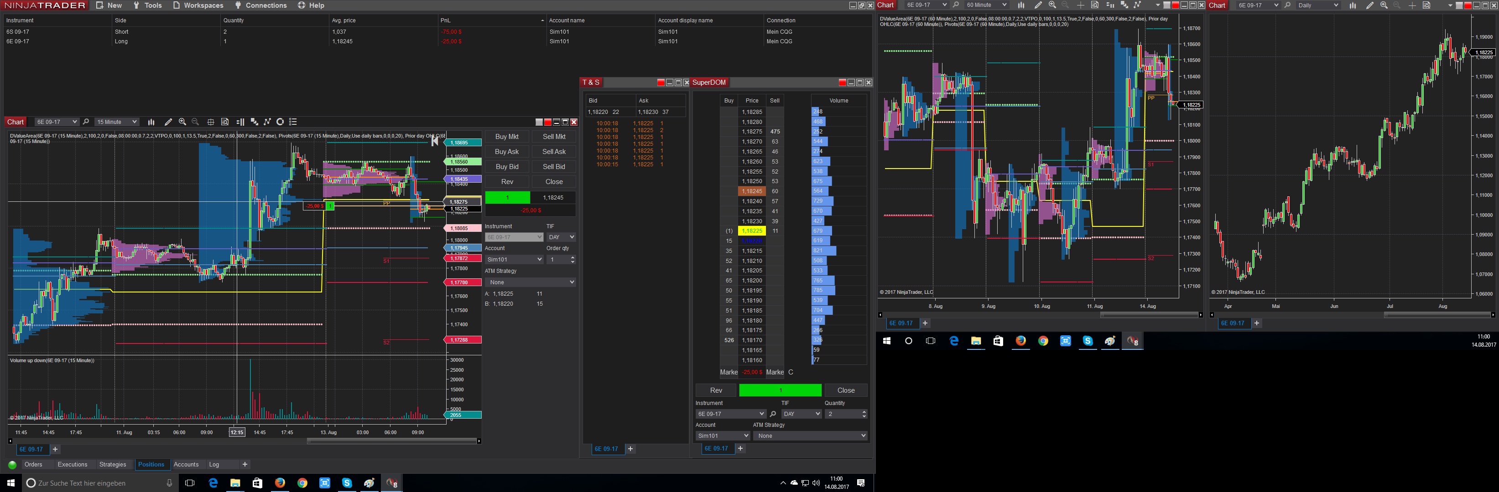Open Chart Trader ATM Strategy dropdown
This screenshot has width=1499, height=492.
(530, 282)
